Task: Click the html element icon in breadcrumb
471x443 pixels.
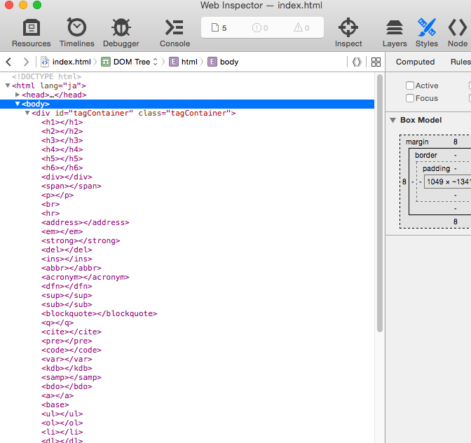Action: tap(174, 62)
